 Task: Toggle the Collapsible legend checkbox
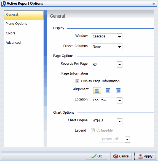(93, 130)
